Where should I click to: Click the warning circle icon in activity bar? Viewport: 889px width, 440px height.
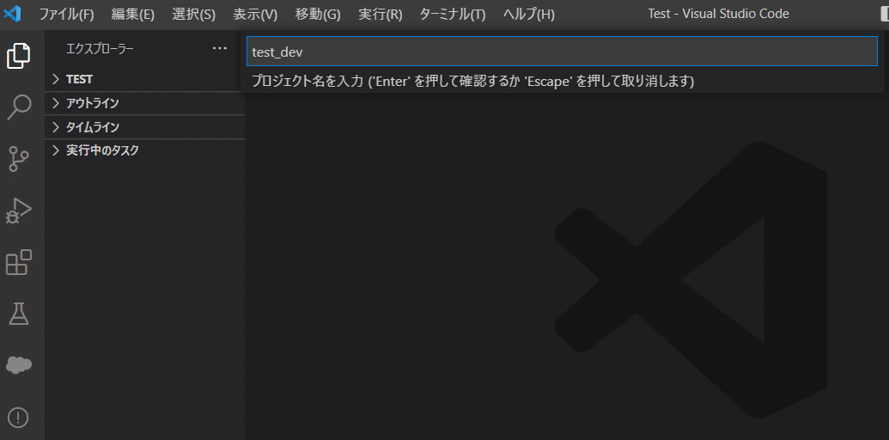tap(19, 418)
